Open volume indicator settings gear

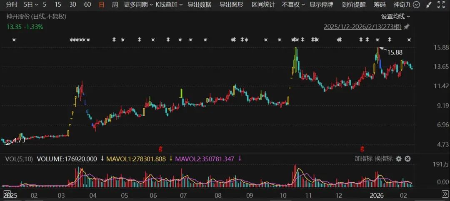pyautogui.click(x=399, y=159)
